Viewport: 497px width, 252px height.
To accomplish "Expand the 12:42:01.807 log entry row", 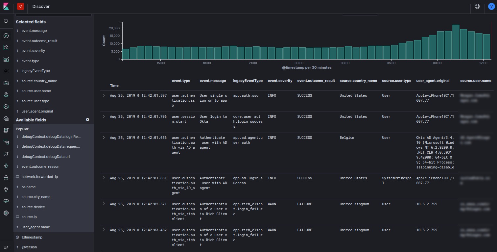I will [104, 95].
